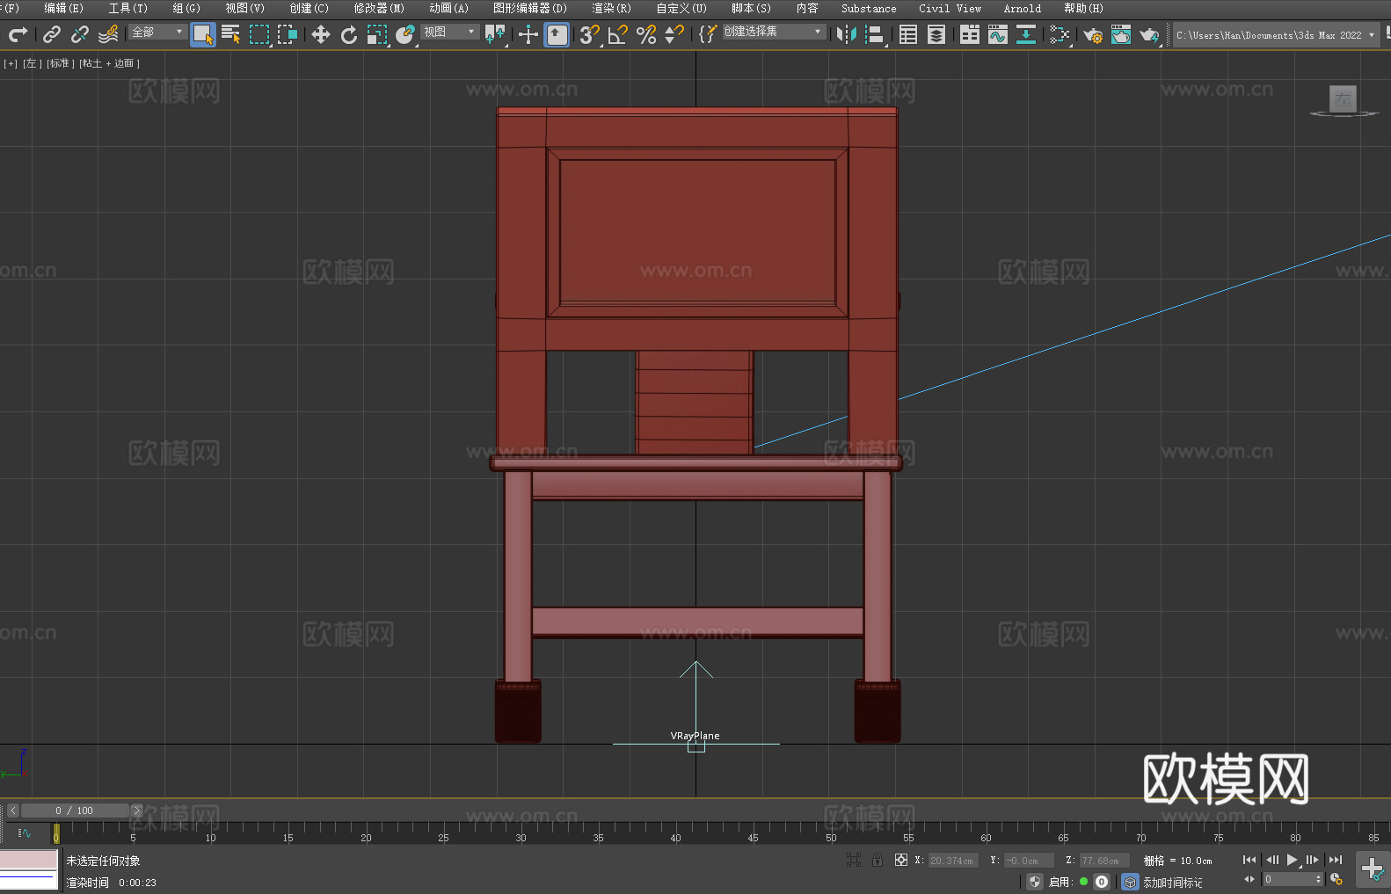Image resolution: width=1391 pixels, height=894 pixels.
Task: Toggle selection lock padlock icon
Action: (x=878, y=860)
